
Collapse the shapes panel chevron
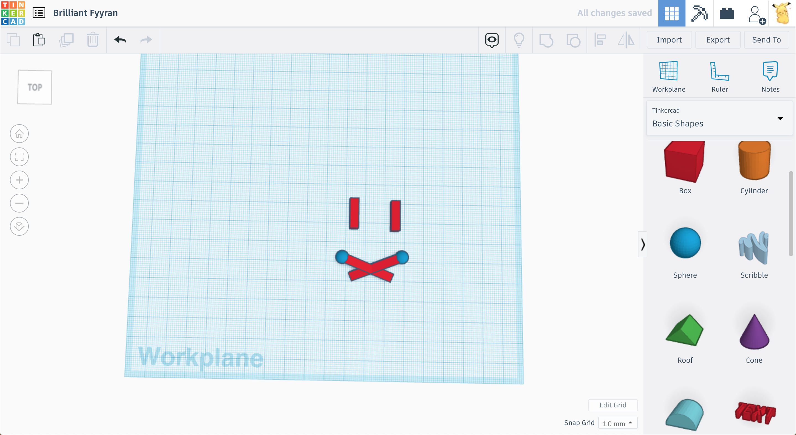point(643,244)
